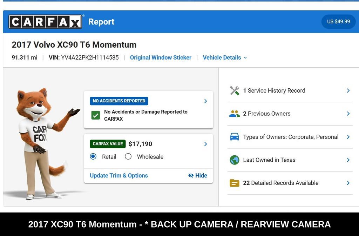Image resolution: width=359 pixels, height=236 pixels.
Task: Click the 1 Service History Record text
Action: tap(274, 90)
